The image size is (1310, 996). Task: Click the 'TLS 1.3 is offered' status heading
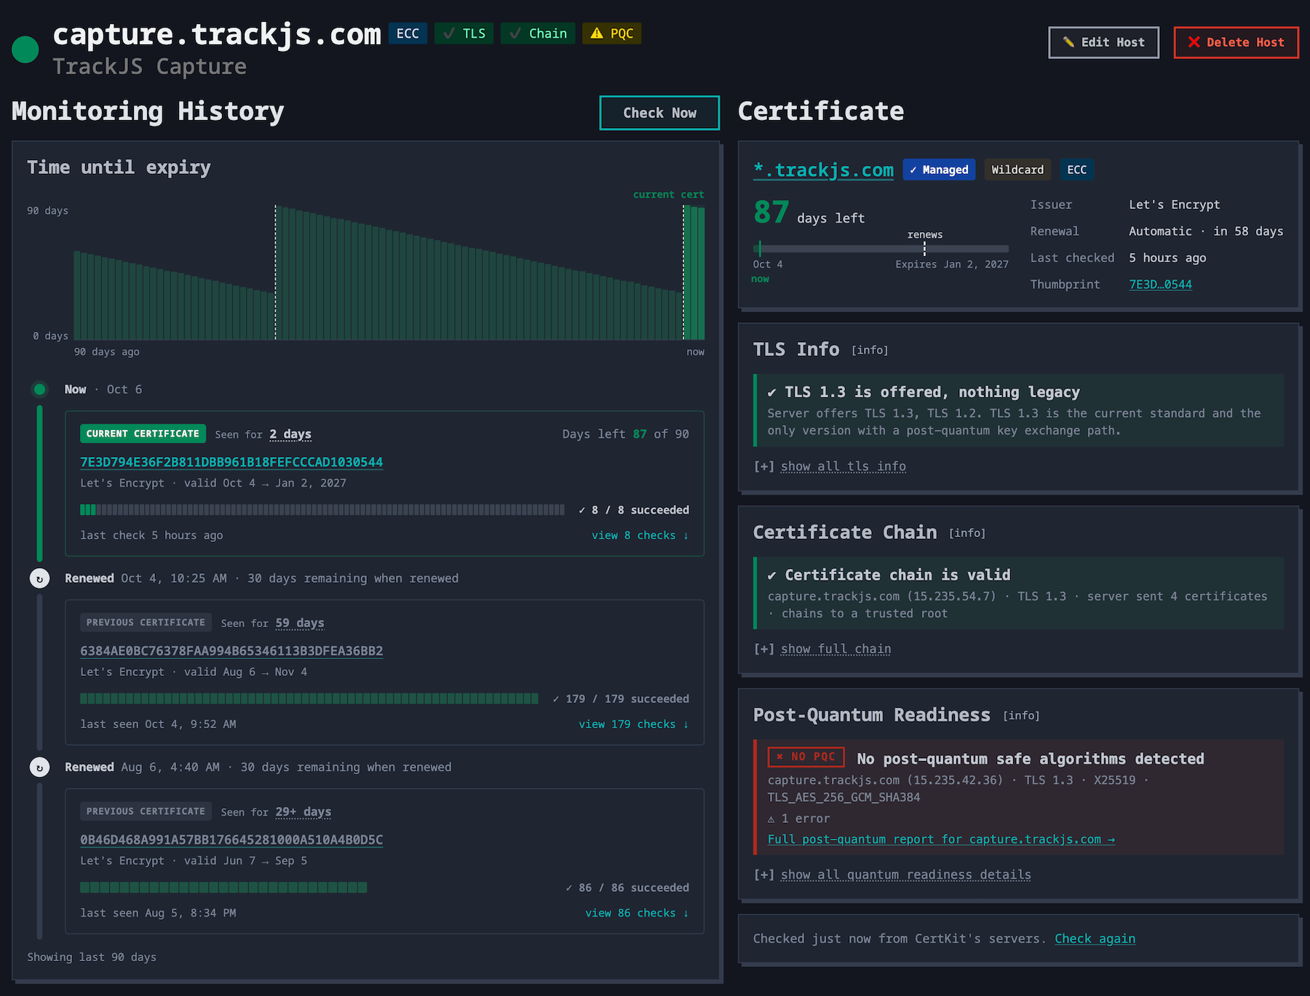point(932,392)
